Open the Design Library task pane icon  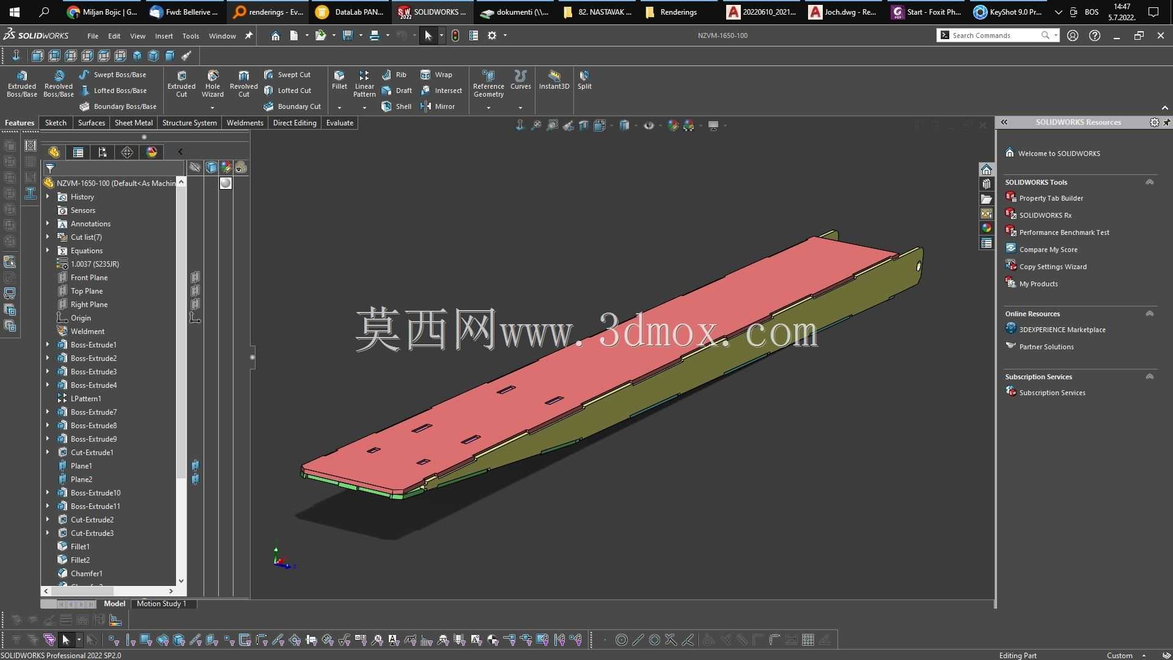click(x=986, y=184)
